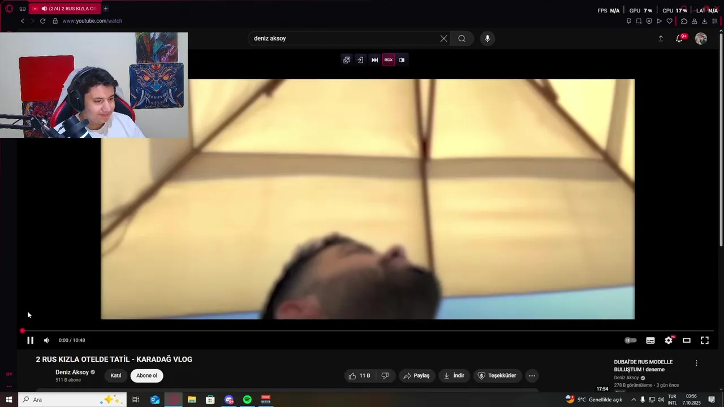Click the player play-arrow icon in address bar
Image resolution: width=724 pixels, height=407 pixels.
[x=659, y=21]
